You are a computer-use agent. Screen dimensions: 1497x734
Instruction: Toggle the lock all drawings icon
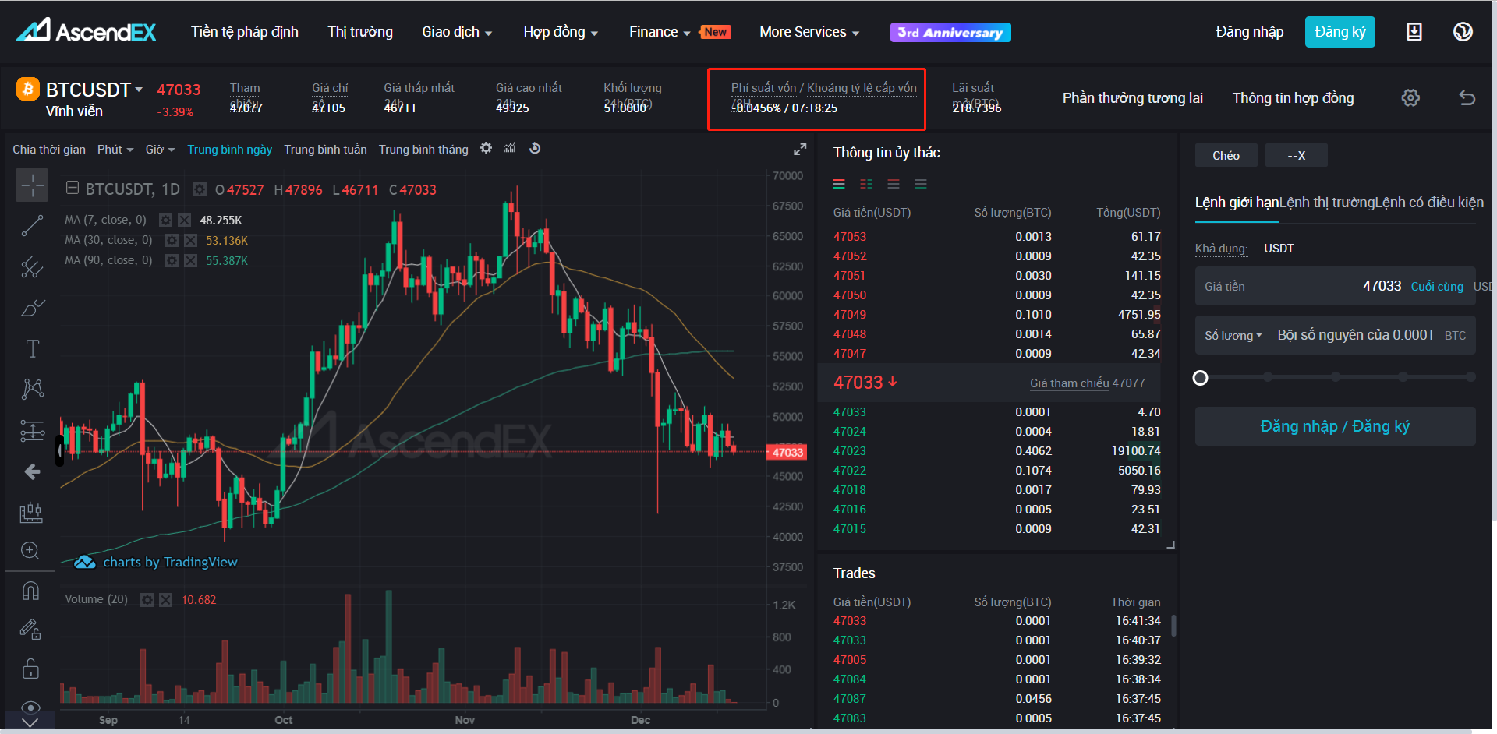click(30, 669)
